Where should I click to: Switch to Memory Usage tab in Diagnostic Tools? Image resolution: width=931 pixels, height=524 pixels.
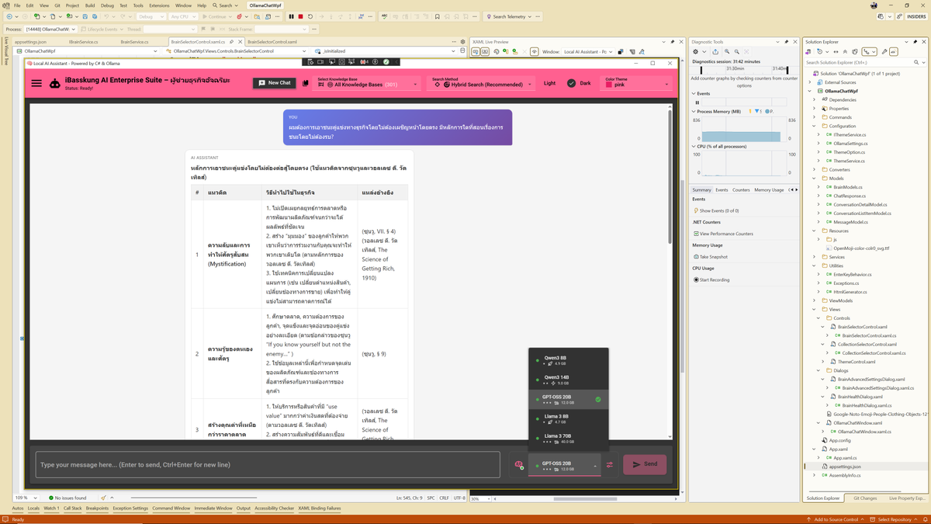coord(769,189)
